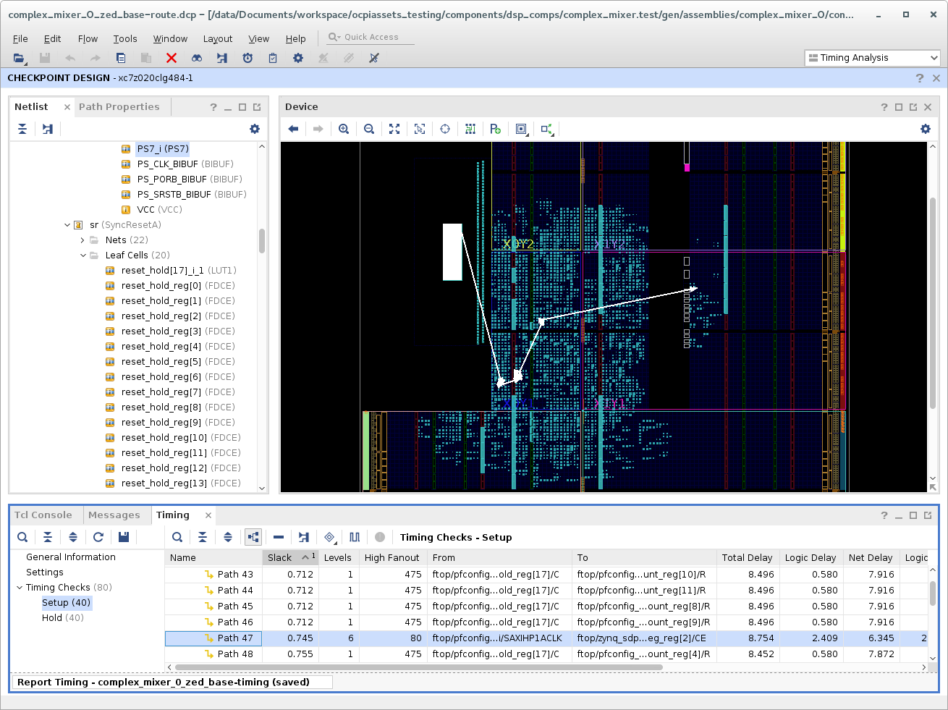
Task: Click the Quick Access search field
Action: point(371,37)
